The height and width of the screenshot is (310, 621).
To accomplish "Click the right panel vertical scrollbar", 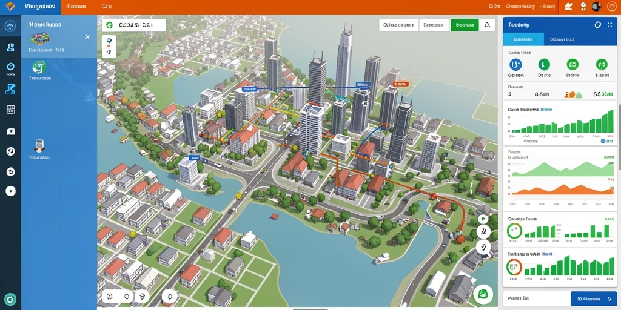I will tap(619, 136).
